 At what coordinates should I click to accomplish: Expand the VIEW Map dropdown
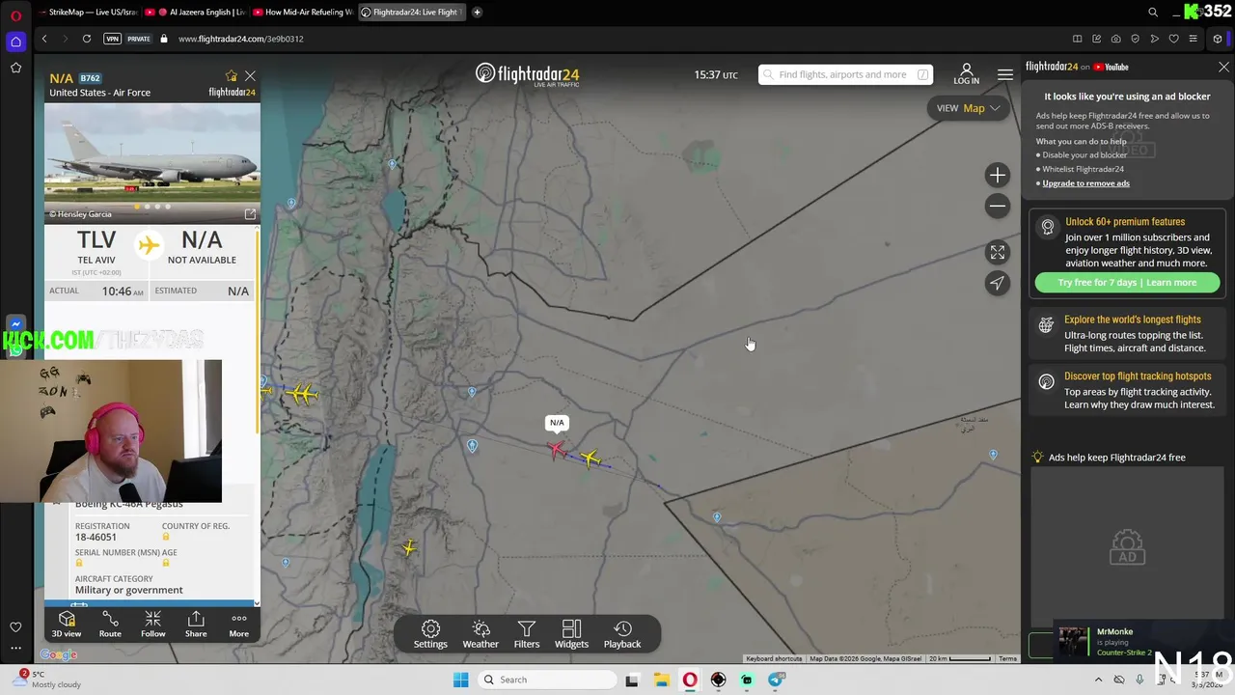coord(969,108)
